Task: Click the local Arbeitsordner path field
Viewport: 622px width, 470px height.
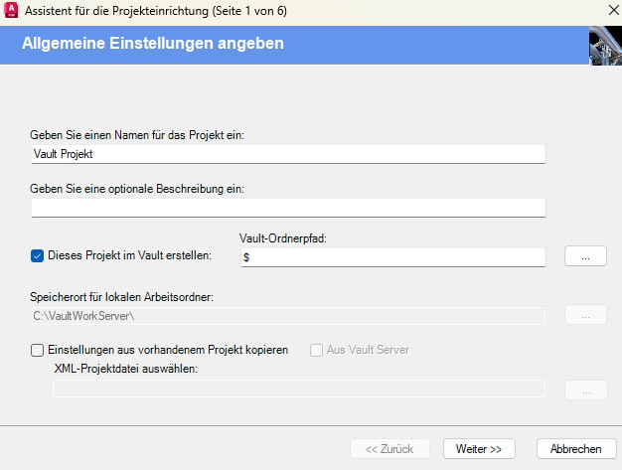Action: pos(288,316)
